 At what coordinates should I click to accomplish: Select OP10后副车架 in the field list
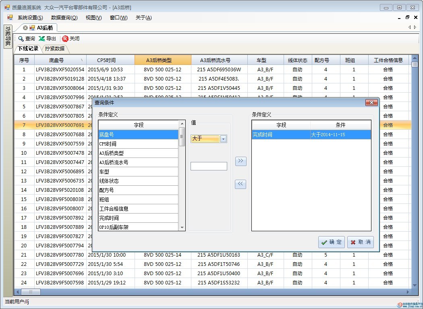pyautogui.click(x=138, y=227)
